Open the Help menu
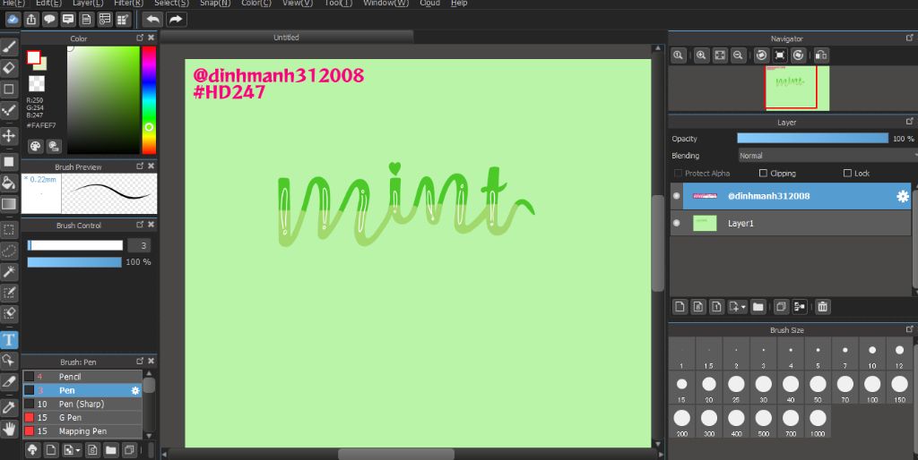Viewport: 918px width, 460px height. pyautogui.click(x=459, y=3)
